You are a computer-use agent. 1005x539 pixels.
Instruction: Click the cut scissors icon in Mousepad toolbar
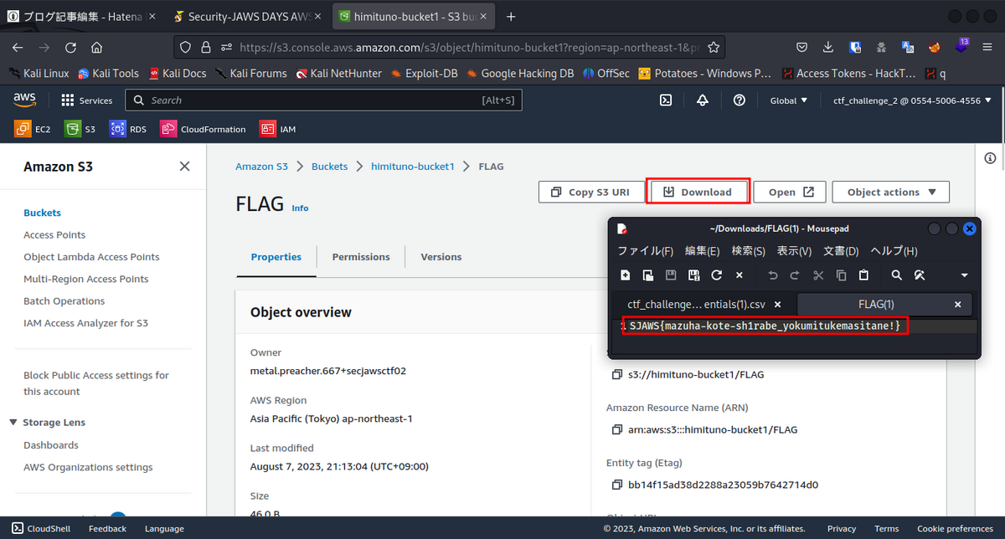pyautogui.click(x=818, y=275)
